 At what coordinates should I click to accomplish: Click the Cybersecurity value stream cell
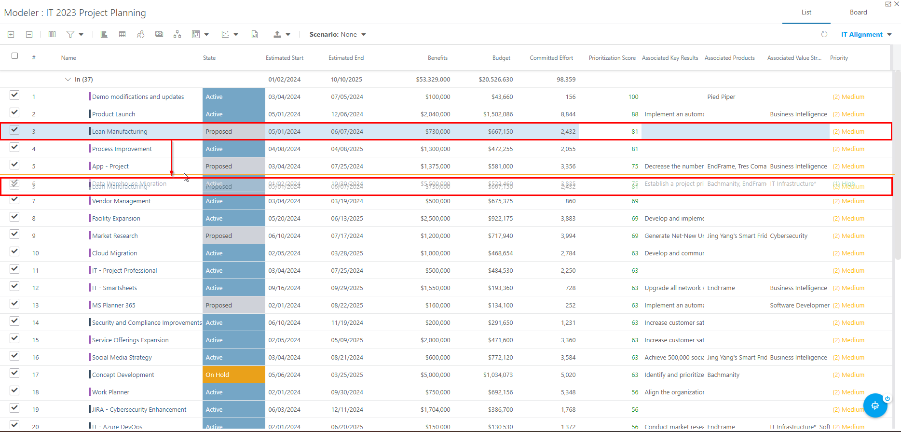pyautogui.click(x=789, y=236)
